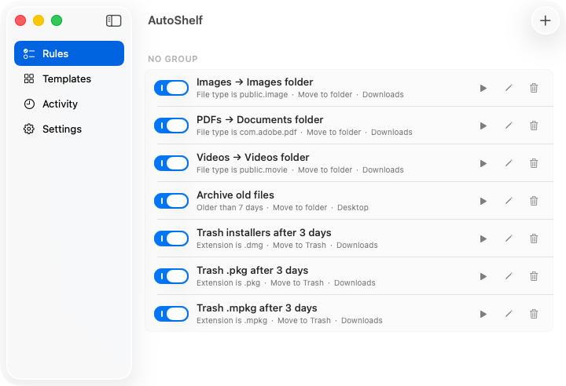Delete the Videos → Videos folder rule
Image resolution: width=566 pixels, height=386 pixels.
coord(534,163)
